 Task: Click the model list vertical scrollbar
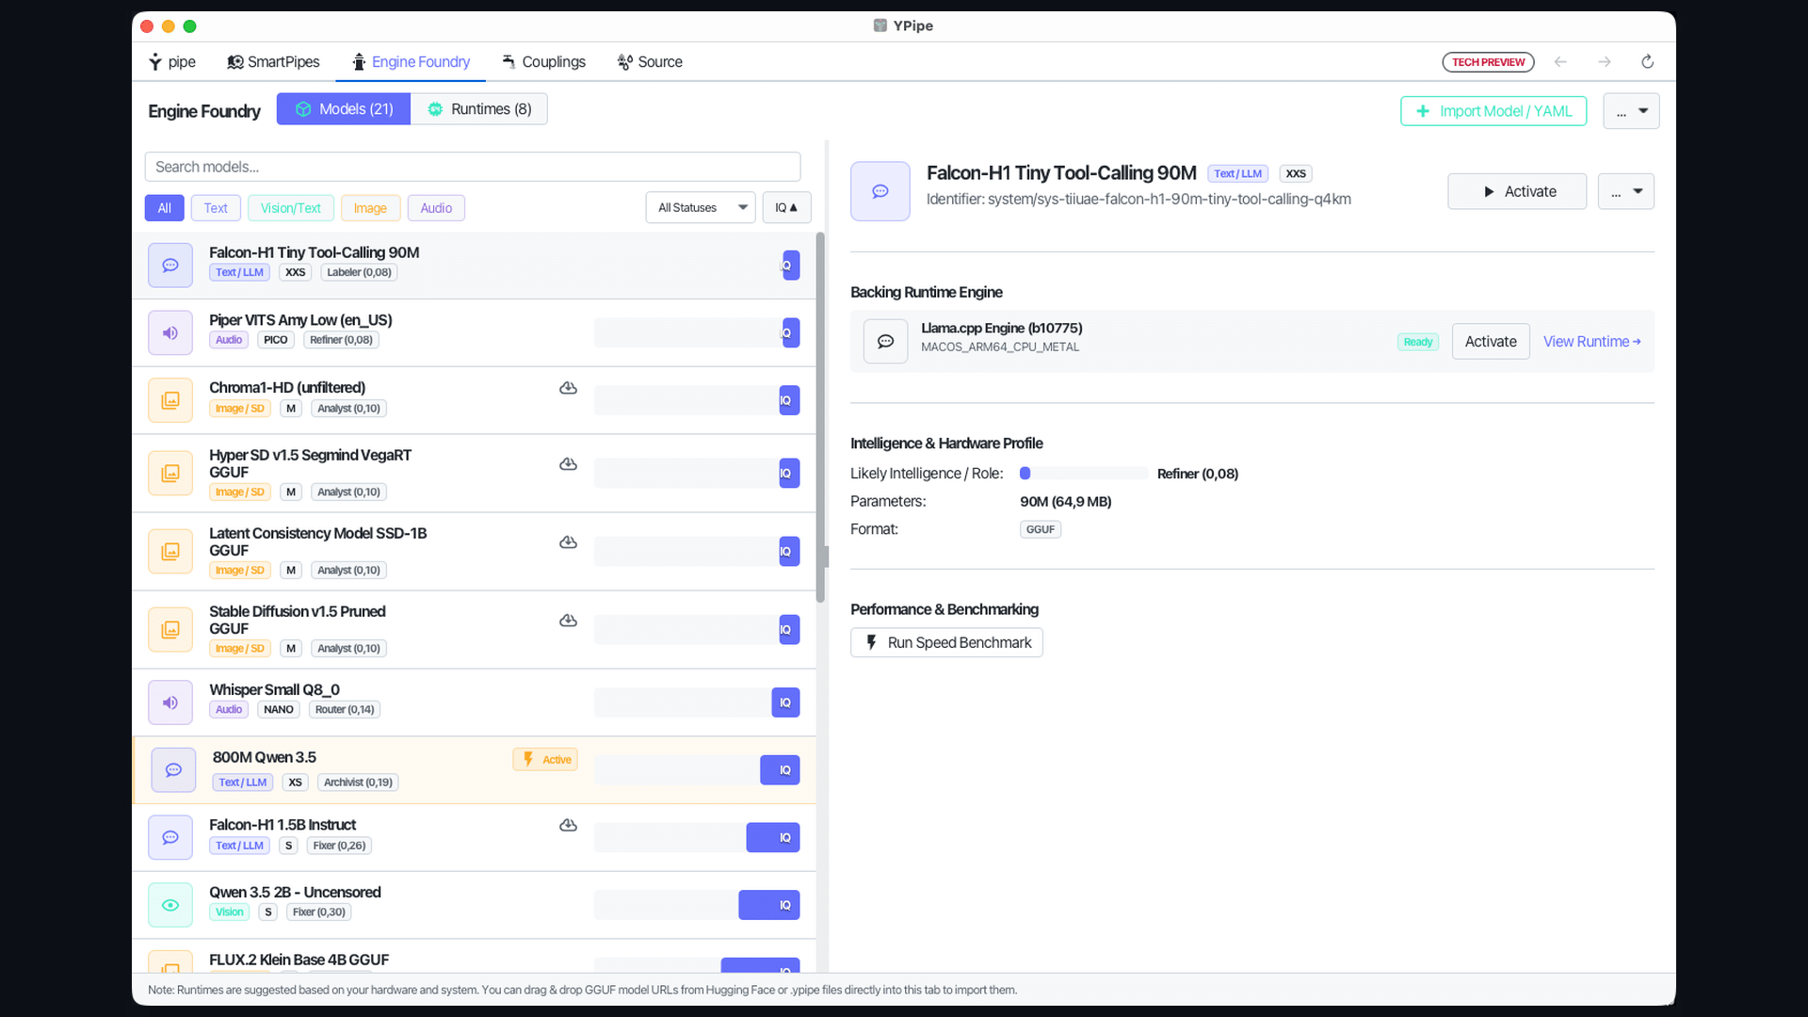[820, 417]
